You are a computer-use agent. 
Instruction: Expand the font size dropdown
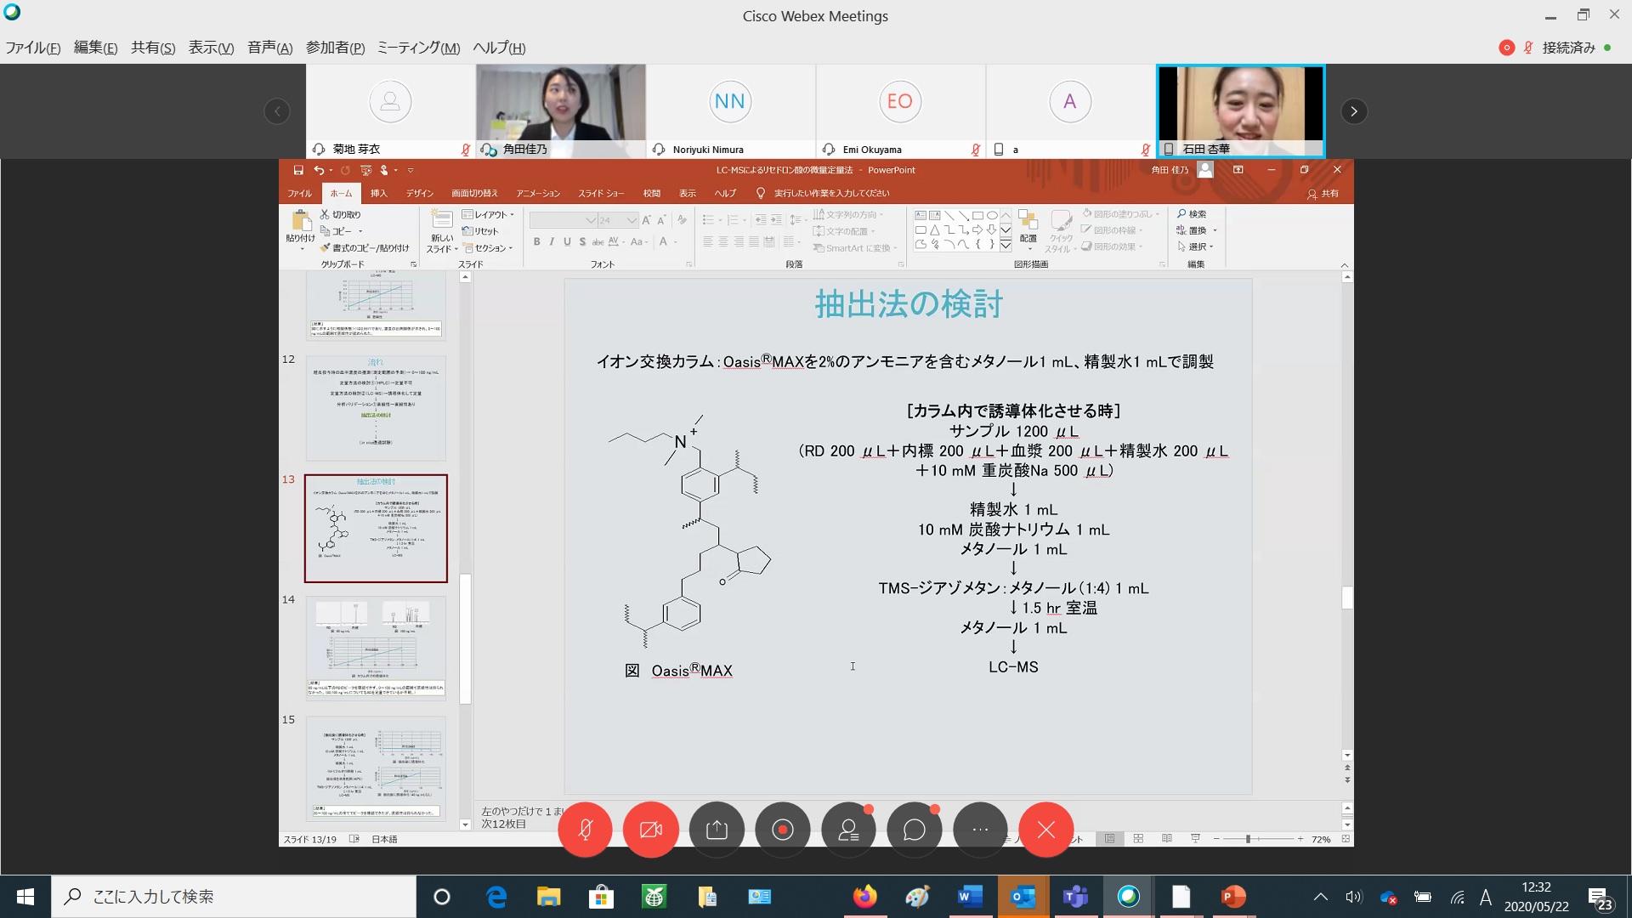(x=632, y=220)
